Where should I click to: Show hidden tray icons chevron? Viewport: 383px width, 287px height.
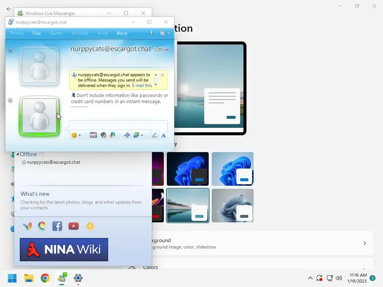click(x=310, y=278)
